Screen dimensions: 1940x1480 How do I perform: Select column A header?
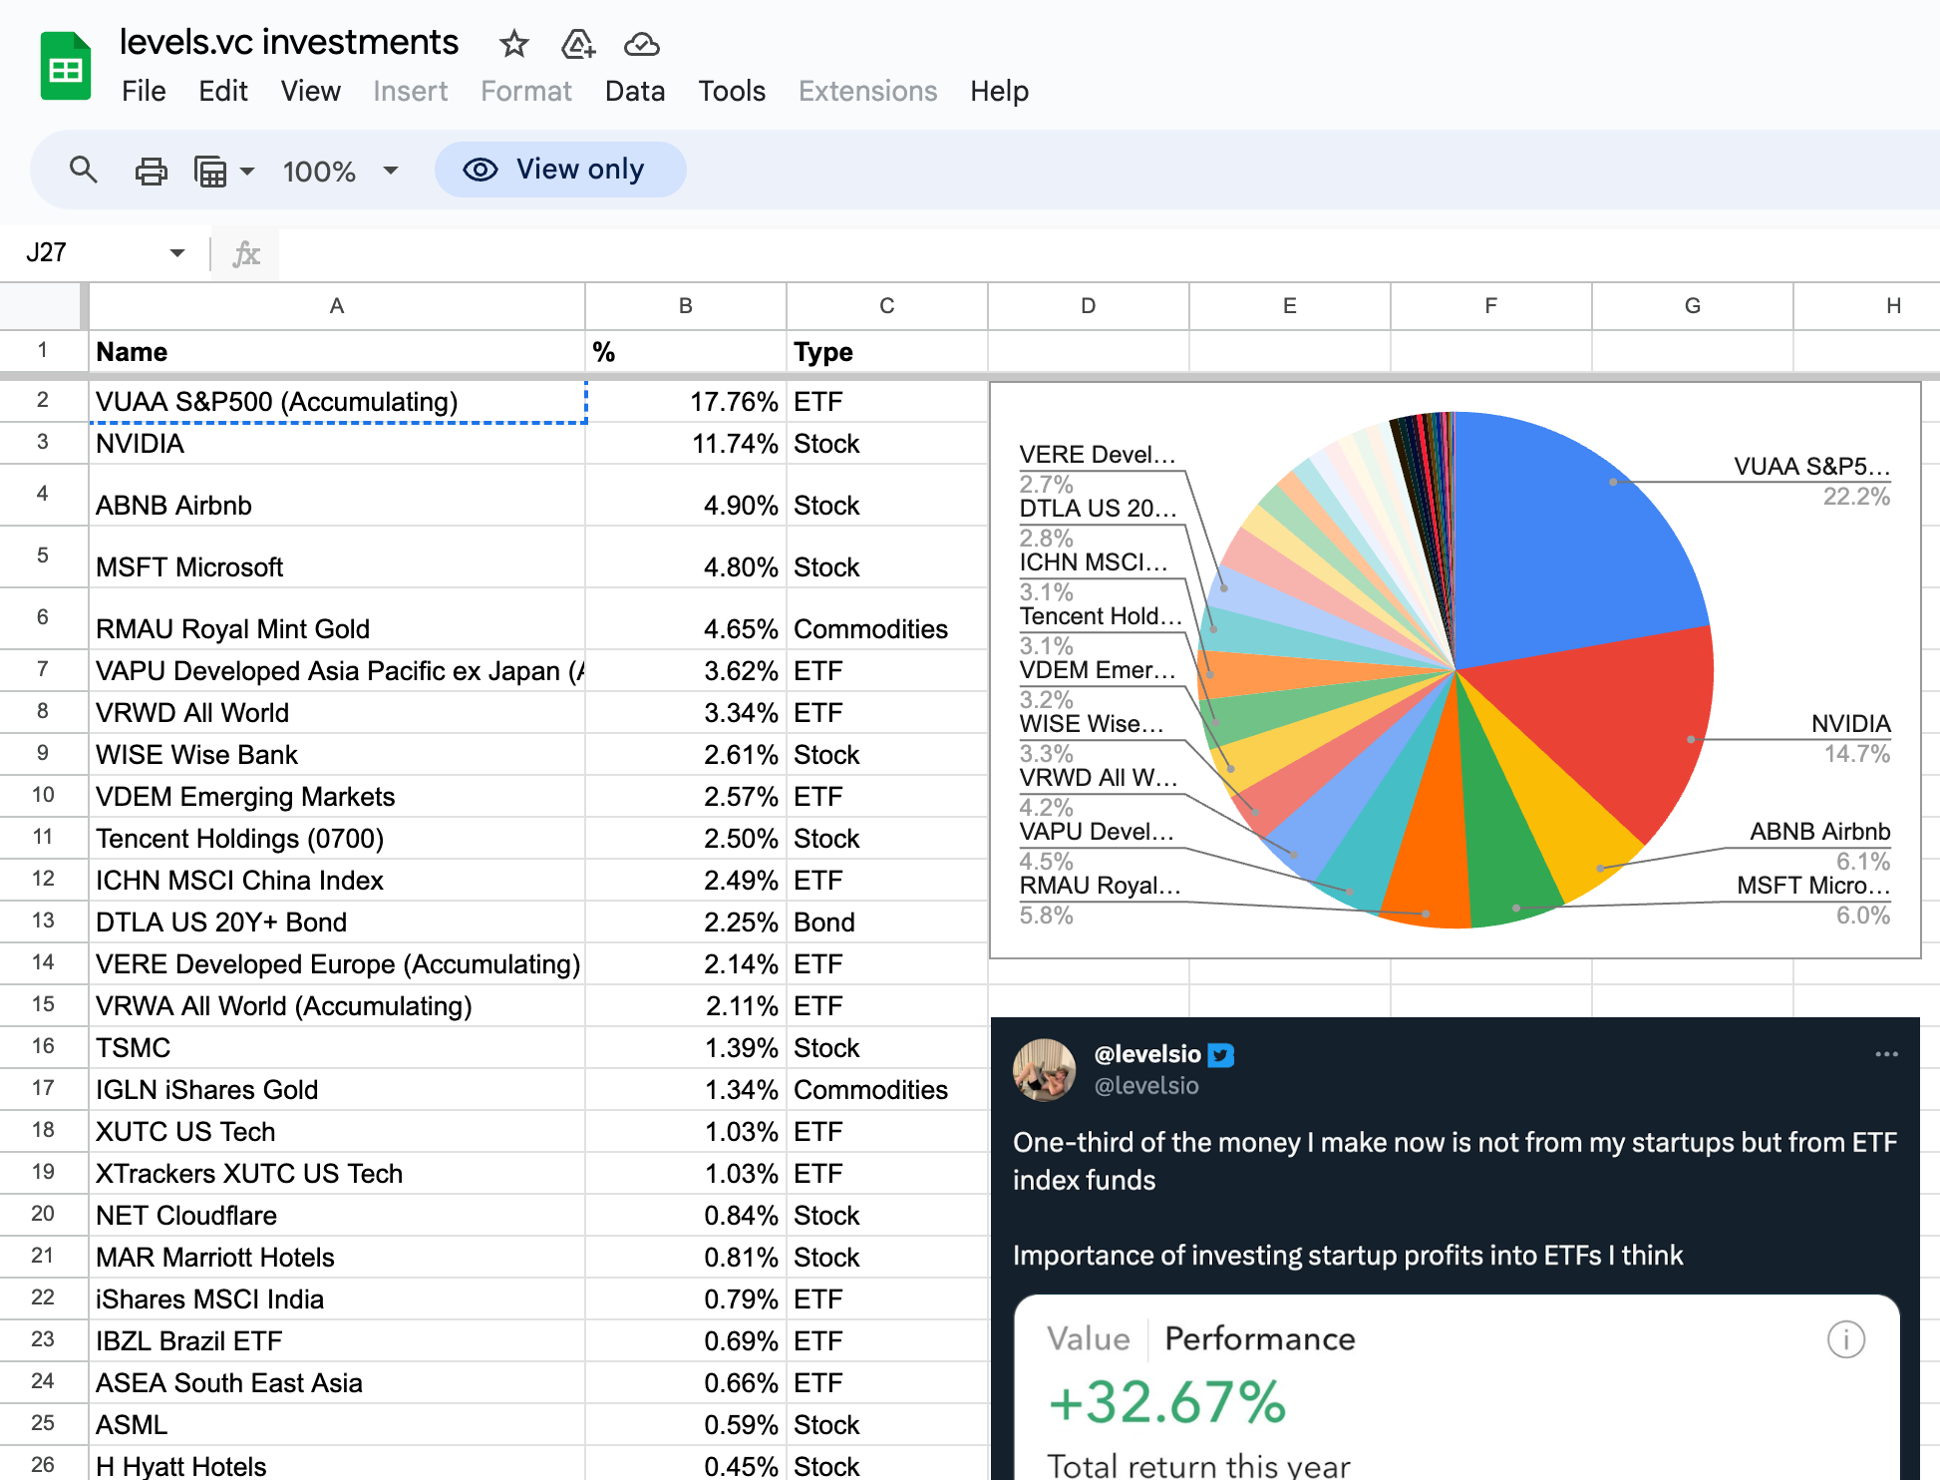tap(337, 306)
